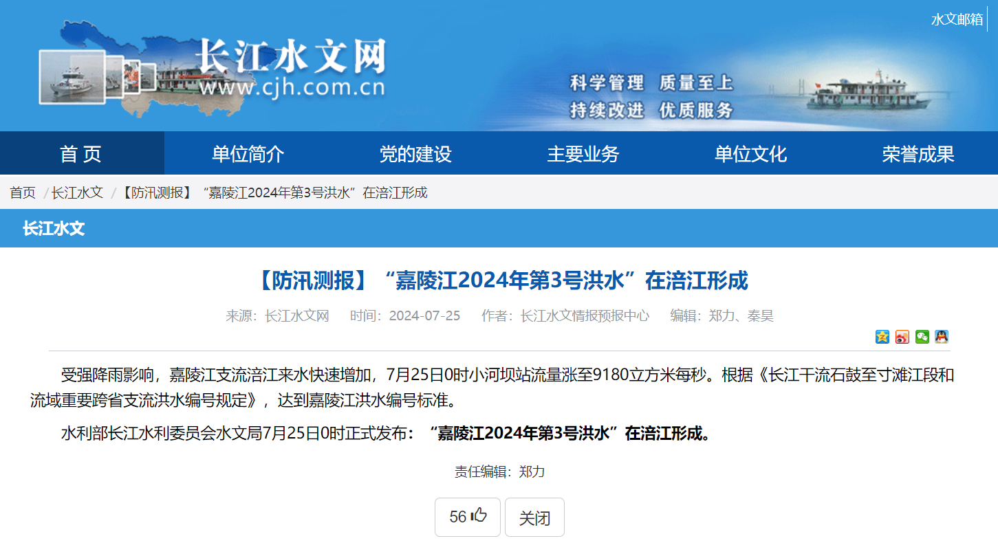
Task: Click the article title in breadcrumb
Action: coord(274,192)
